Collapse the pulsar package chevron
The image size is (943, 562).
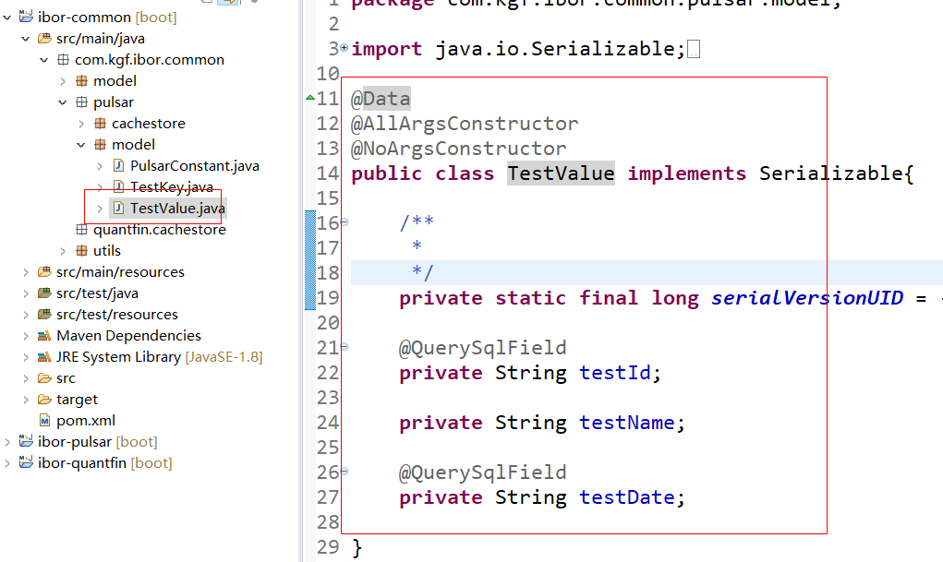click(x=62, y=102)
